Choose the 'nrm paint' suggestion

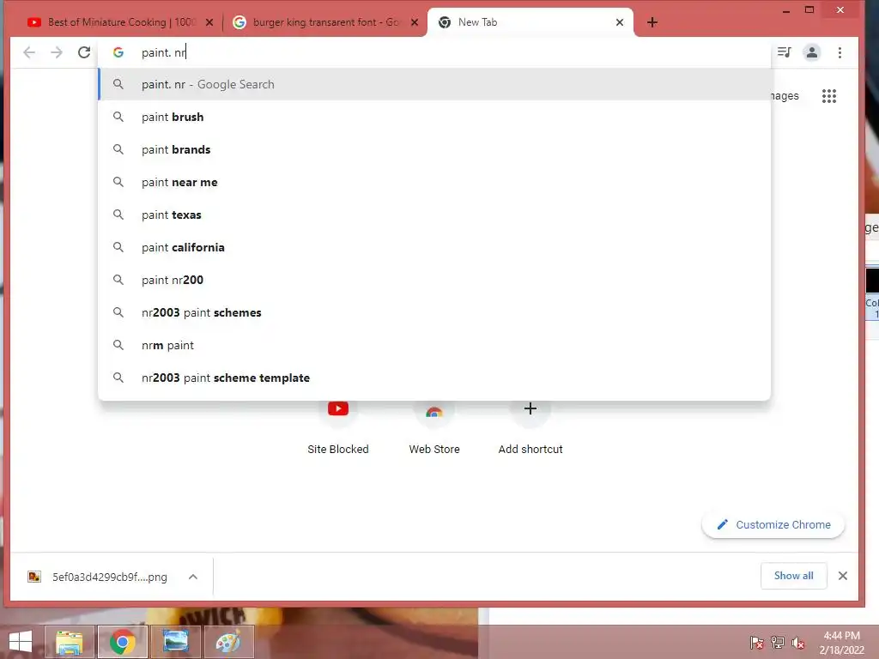pos(434,345)
